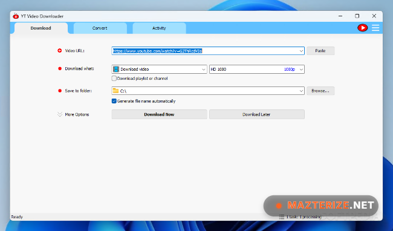The image size is (393, 231).
Task: Click the Paste button
Action: point(320,51)
